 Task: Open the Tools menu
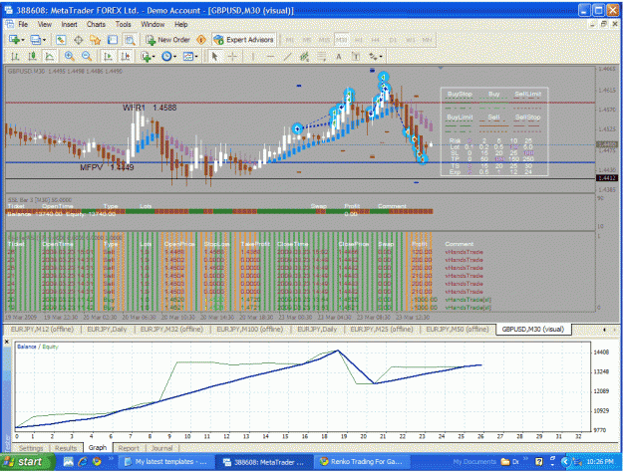coord(124,24)
